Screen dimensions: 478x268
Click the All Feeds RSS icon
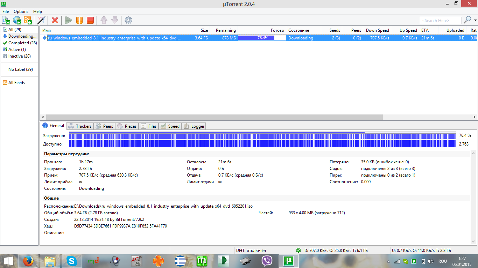coord(5,83)
